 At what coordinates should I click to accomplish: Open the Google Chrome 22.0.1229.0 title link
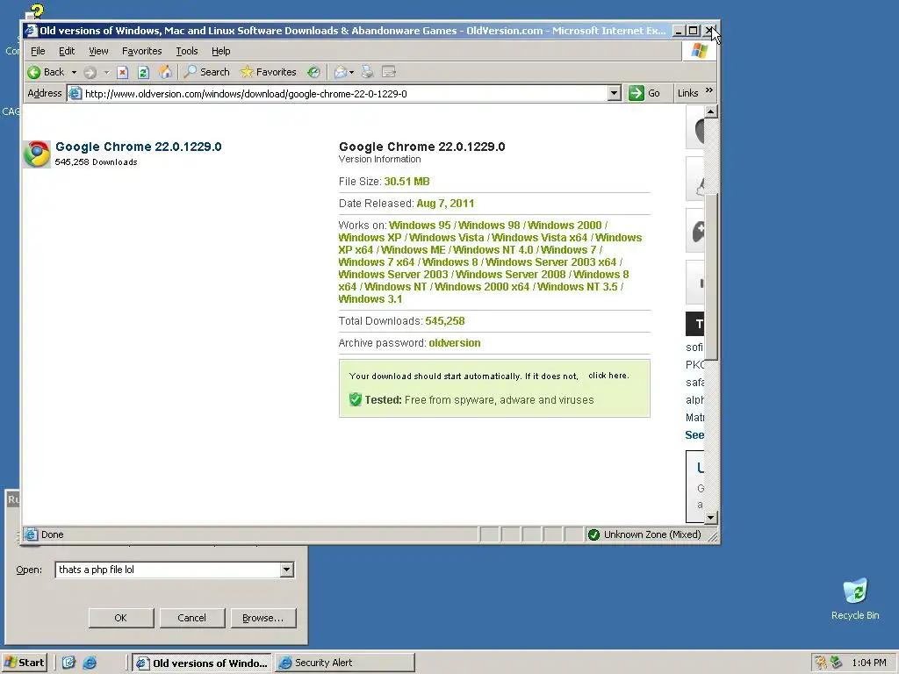pyautogui.click(x=138, y=147)
